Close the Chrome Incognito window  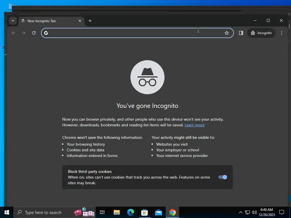[x=281, y=20]
